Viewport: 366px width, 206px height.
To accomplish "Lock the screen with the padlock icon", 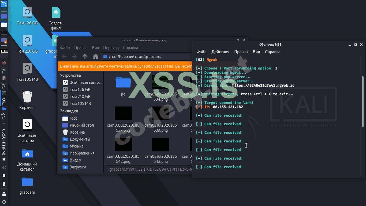I will coord(4,194).
